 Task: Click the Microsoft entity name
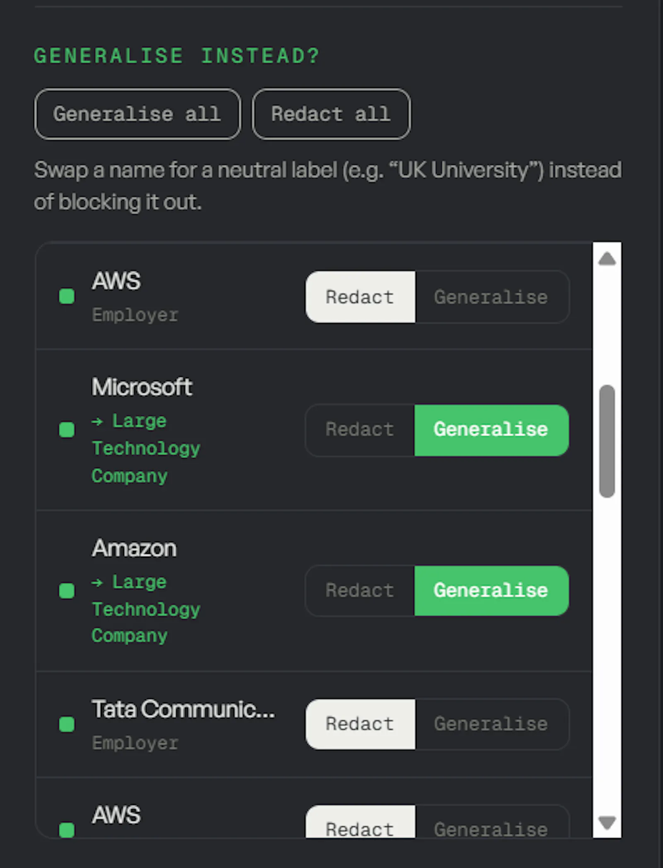142,387
